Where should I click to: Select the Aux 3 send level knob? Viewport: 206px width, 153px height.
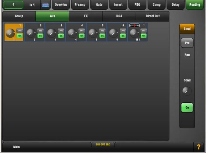coord(52,33)
